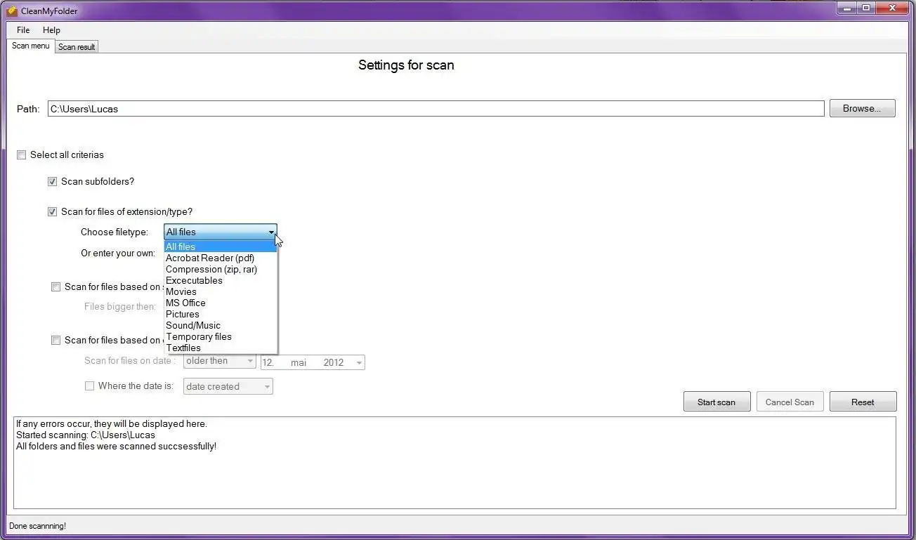Open the date picker dropdown arrow
The image size is (916, 540).
point(359,362)
